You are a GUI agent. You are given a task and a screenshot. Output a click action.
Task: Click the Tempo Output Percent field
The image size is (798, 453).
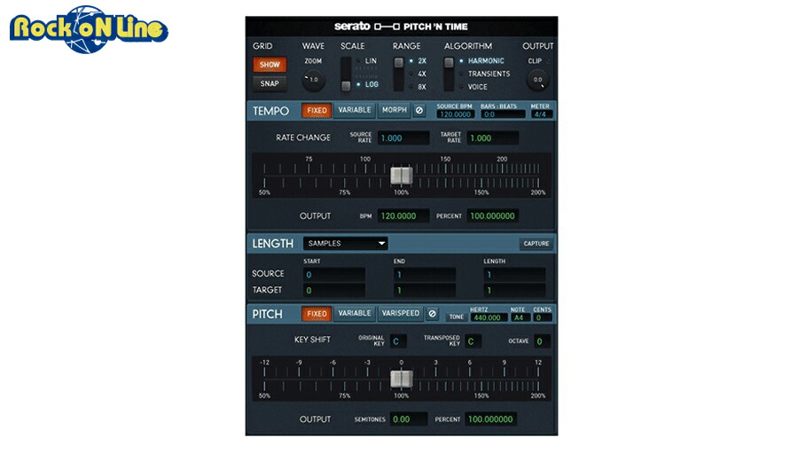point(493,215)
